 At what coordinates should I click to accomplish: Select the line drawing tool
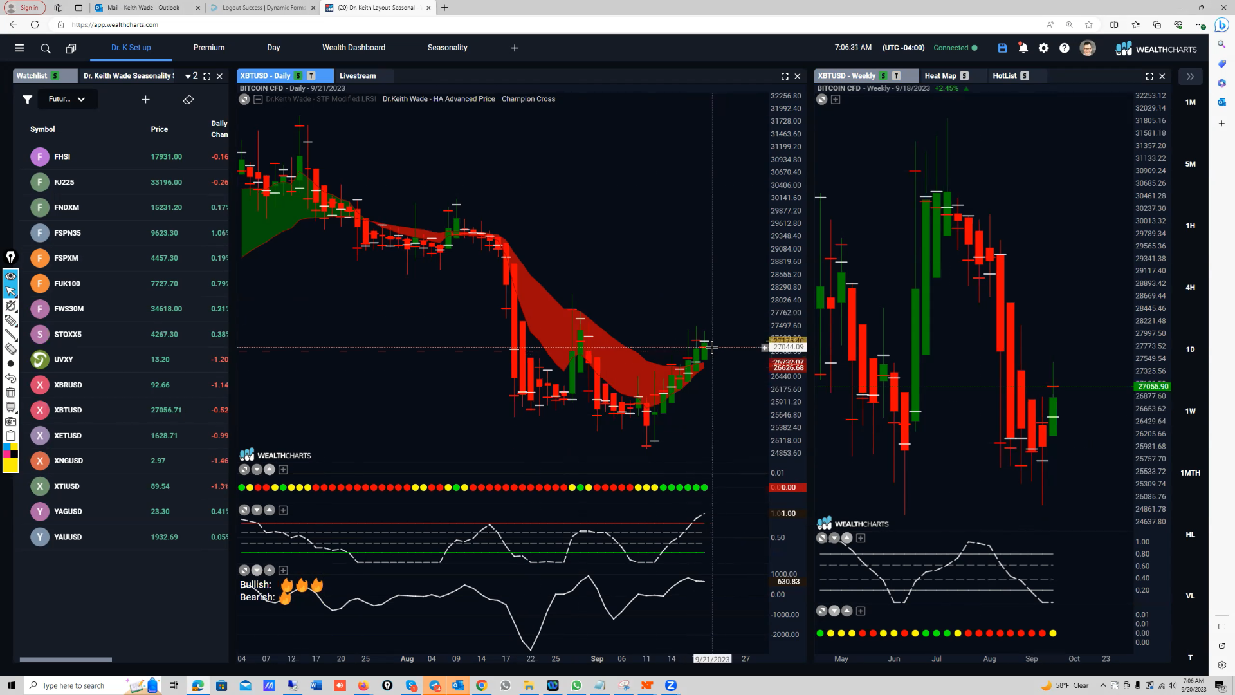click(10, 335)
